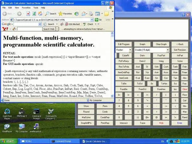The image size is (192, 144).
Task: Click the Edit Program calculator button
Action: click(124, 44)
